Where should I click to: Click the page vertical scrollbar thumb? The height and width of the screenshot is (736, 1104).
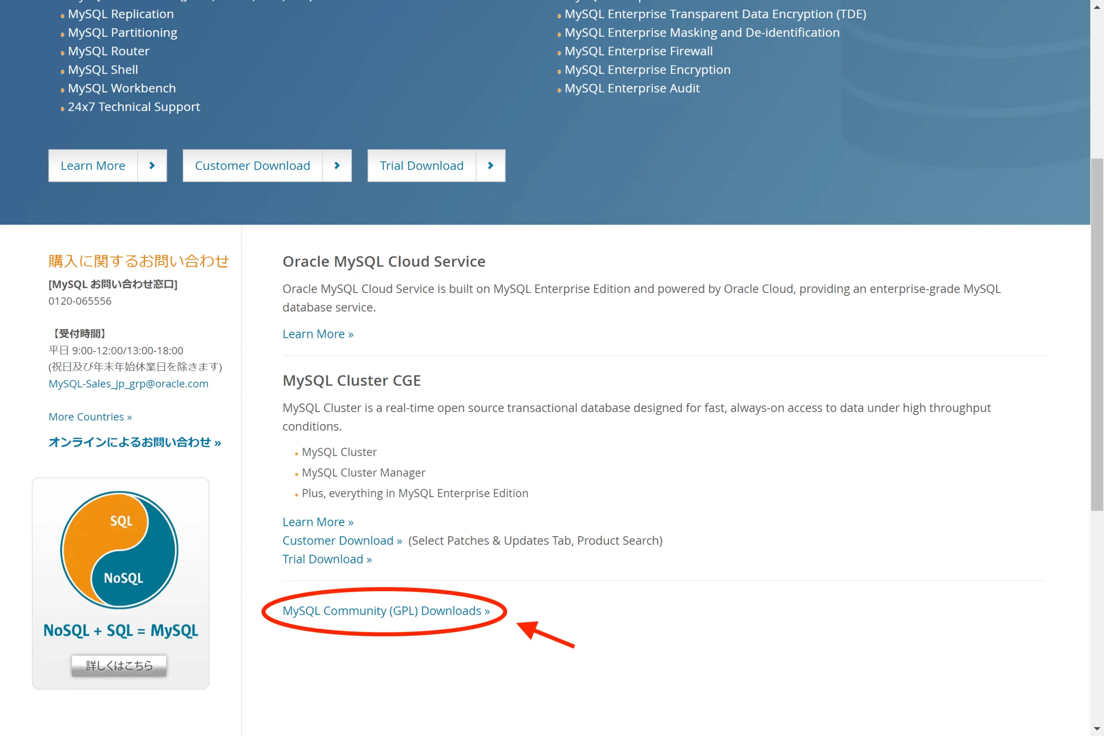point(1097,335)
